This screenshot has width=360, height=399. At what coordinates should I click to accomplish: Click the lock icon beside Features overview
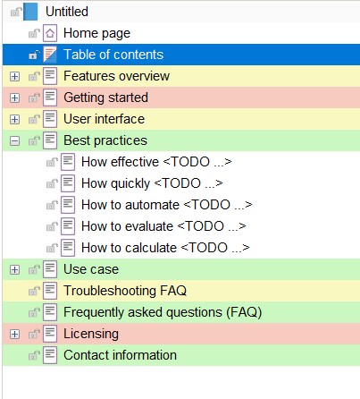tap(34, 76)
